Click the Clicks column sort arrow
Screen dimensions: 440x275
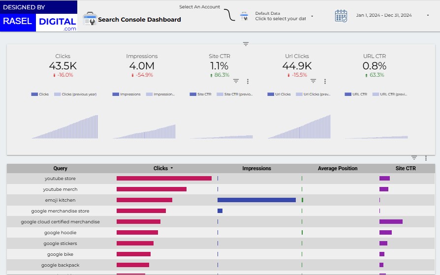[x=172, y=168]
